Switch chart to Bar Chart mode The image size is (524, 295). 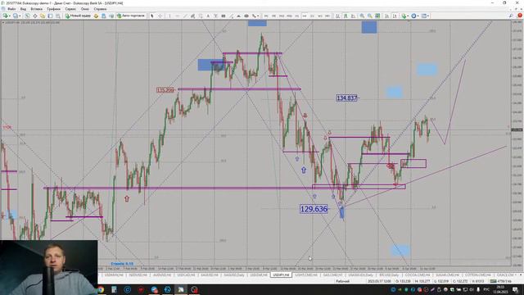click(338, 16)
